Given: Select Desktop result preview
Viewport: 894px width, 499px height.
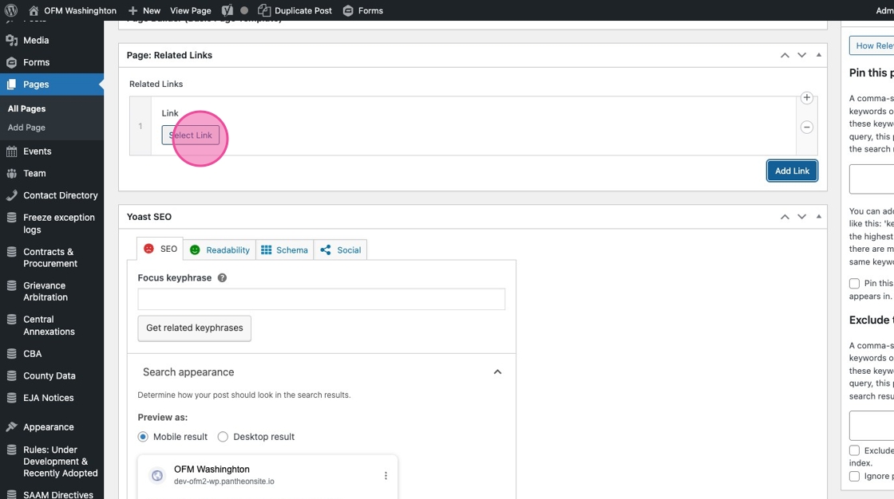Looking at the screenshot, I should click(223, 437).
